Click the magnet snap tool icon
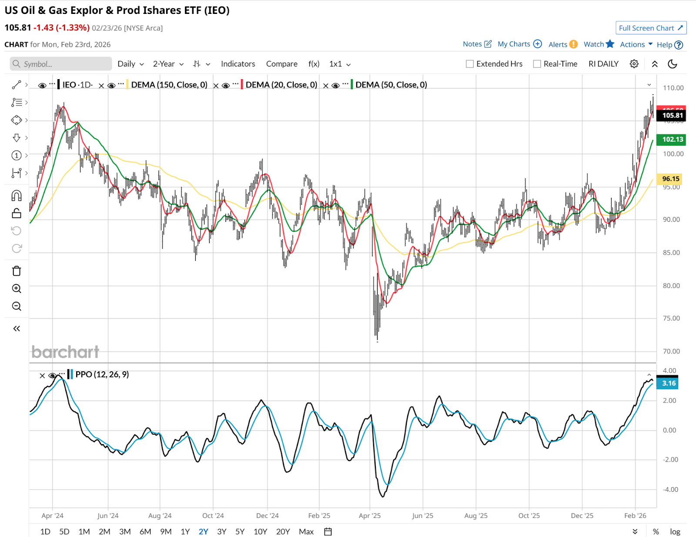The height and width of the screenshot is (537, 696). [17, 196]
